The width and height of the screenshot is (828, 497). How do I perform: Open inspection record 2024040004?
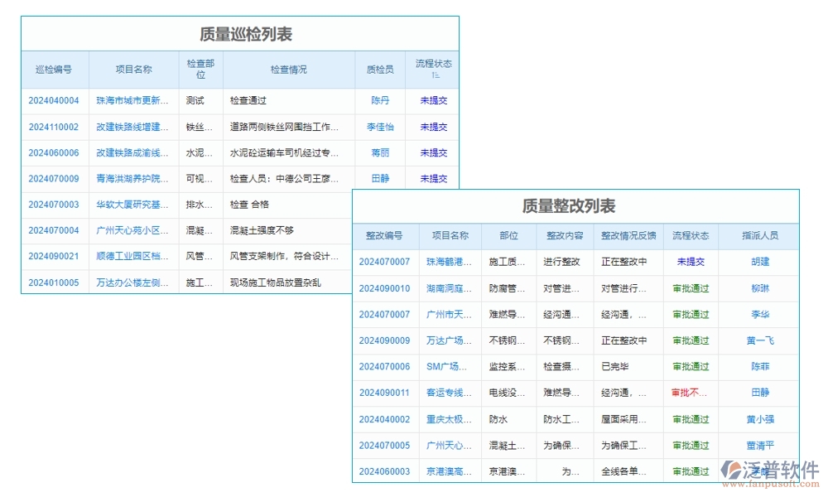click(52, 101)
